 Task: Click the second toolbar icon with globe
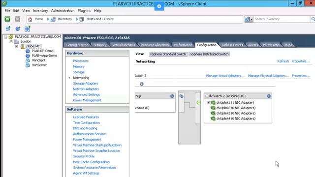coord(18,29)
